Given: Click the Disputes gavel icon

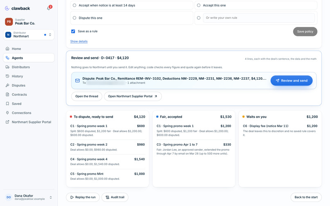Looking at the screenshot, I should pos(7,85).
